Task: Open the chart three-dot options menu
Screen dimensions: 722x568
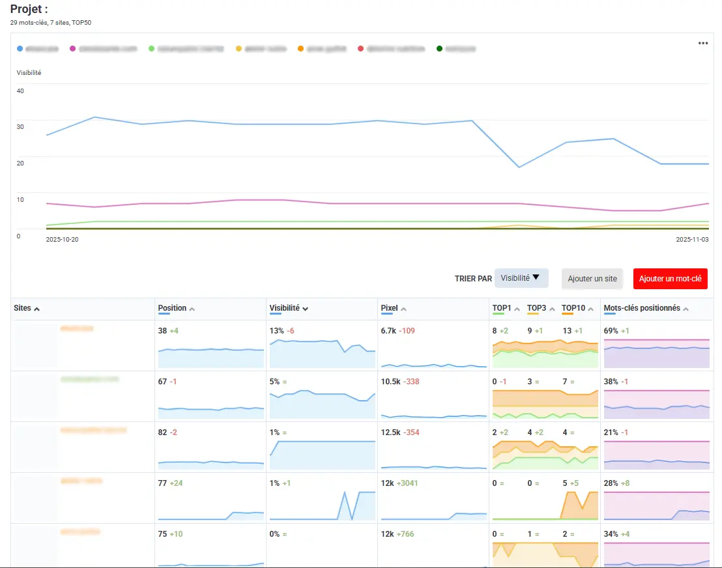Action: (x=702, y=43)
